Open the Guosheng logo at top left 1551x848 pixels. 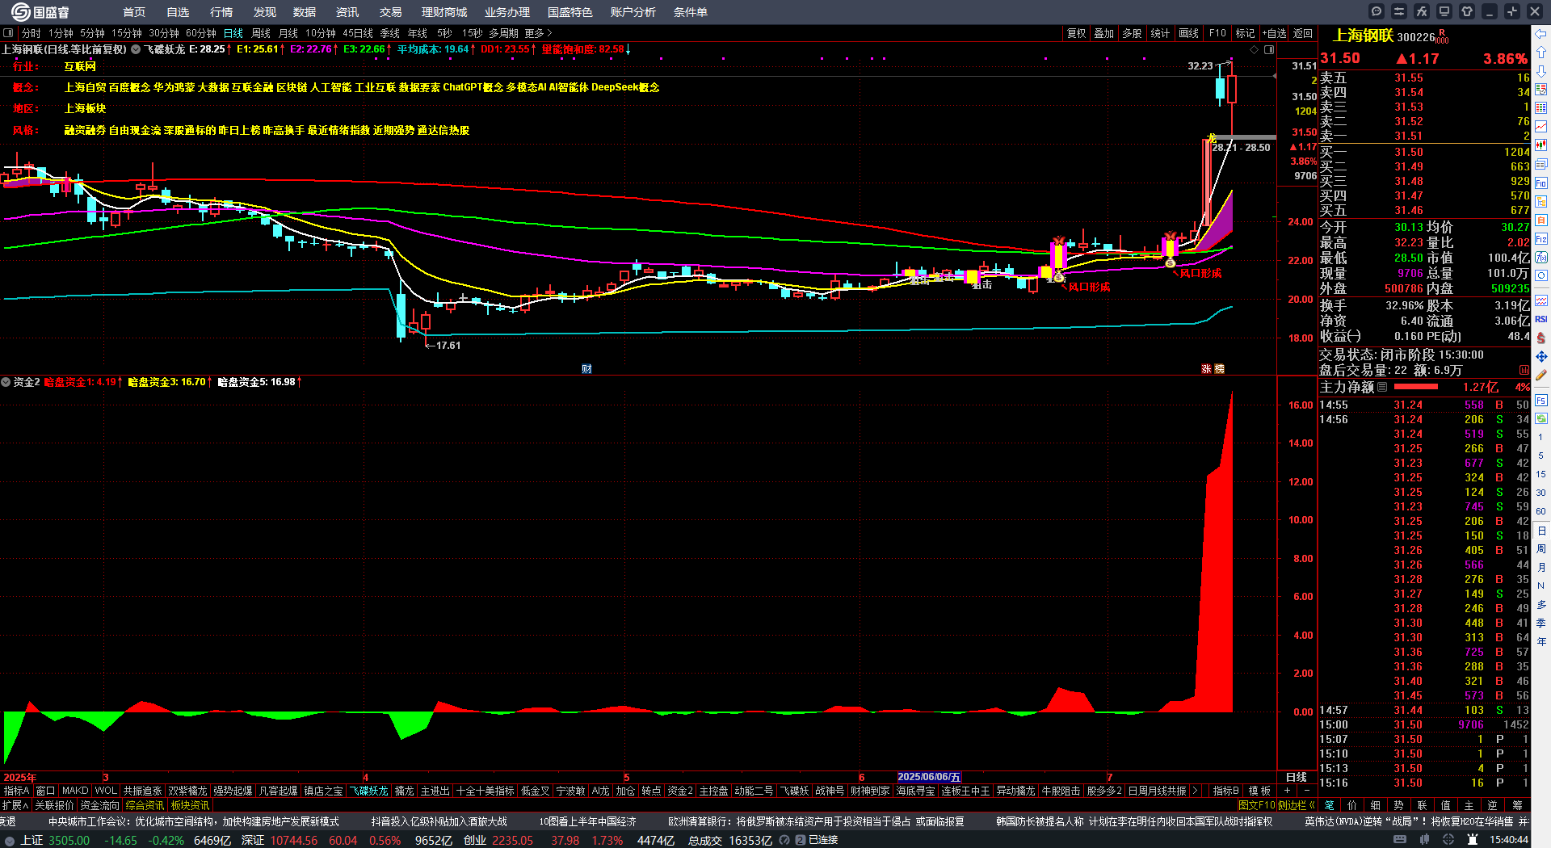coord(40,11)
